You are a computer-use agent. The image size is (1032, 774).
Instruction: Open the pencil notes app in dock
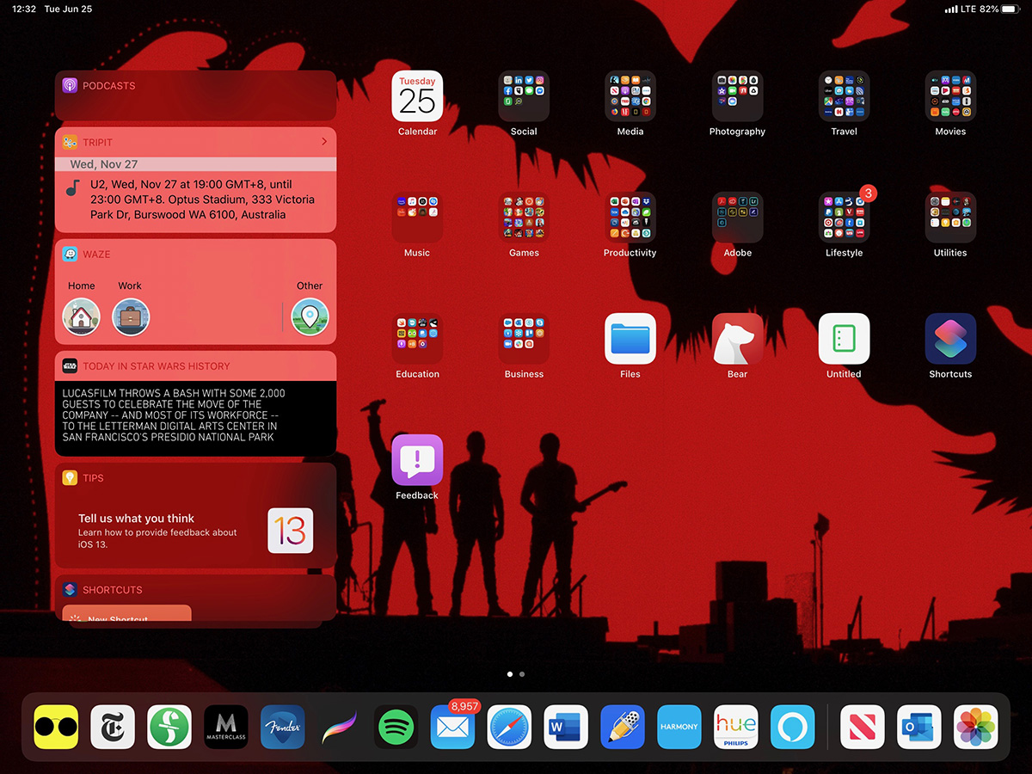(623, 728)
